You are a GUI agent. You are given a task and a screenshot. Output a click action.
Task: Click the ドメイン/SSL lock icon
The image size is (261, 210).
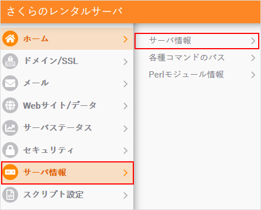(x=10, y=61)
